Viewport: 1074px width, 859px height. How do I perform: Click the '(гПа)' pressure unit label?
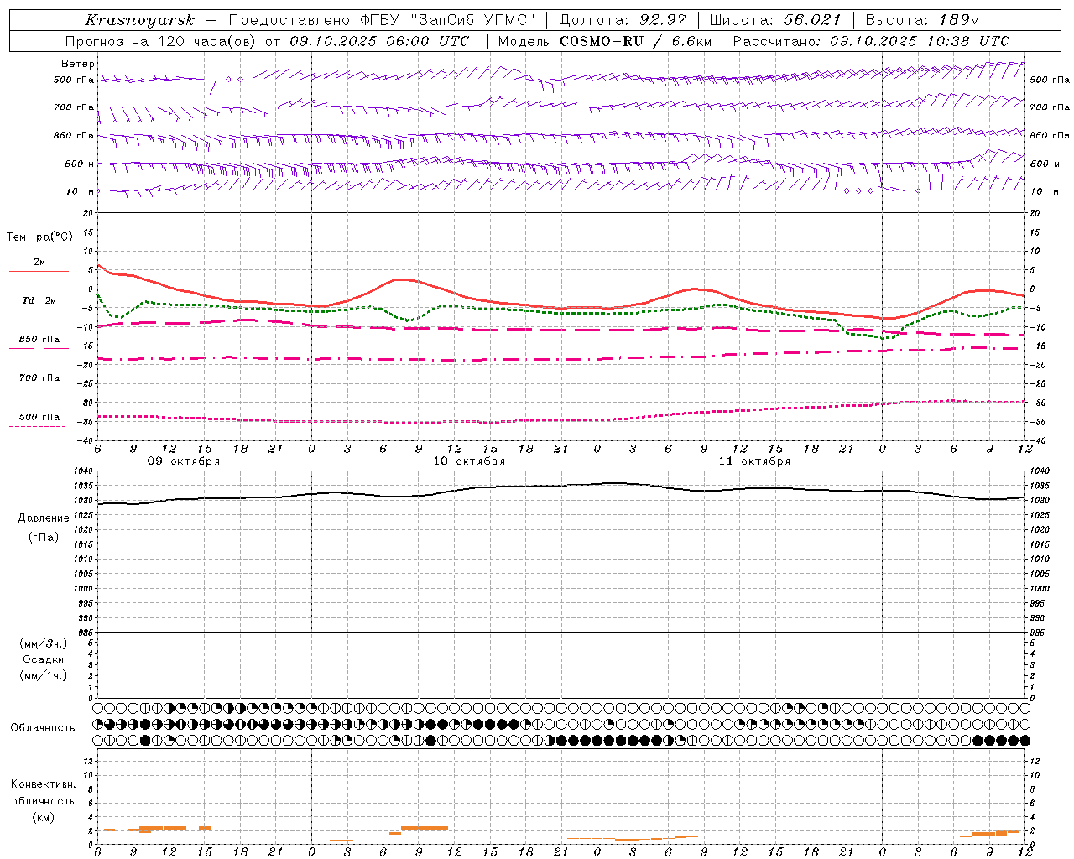(44, 537)
